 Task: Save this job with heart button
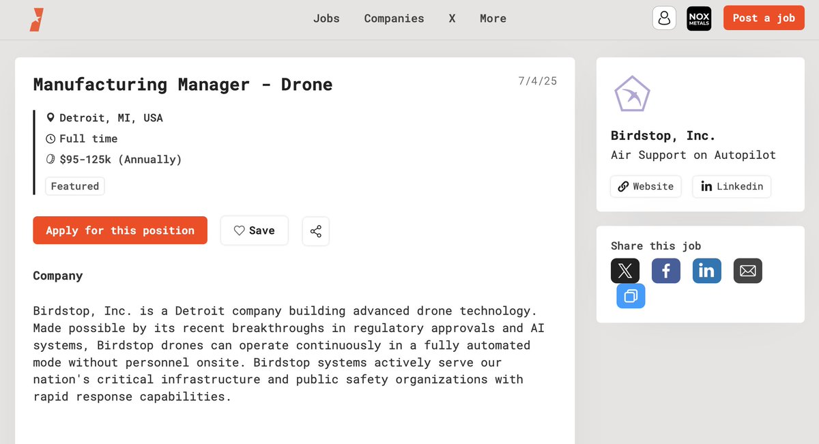pyautogui.click(x=254, y=231)
